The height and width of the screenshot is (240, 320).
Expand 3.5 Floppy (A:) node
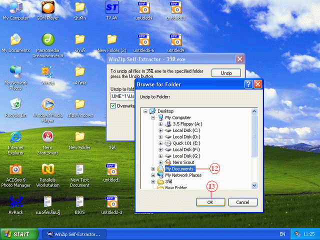tap(160, 124)
